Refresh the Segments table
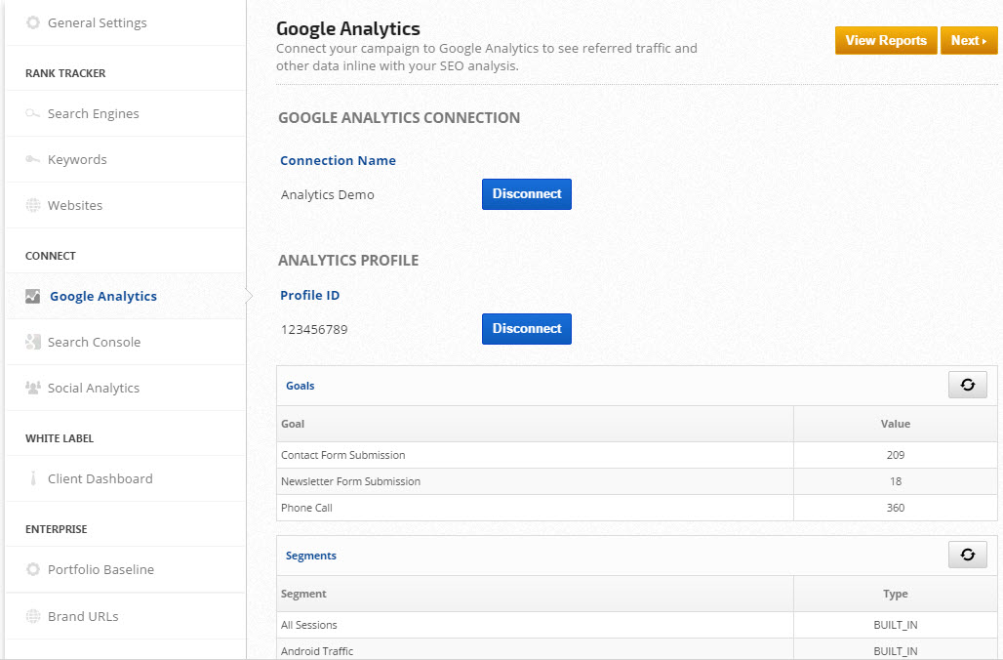 967,555
